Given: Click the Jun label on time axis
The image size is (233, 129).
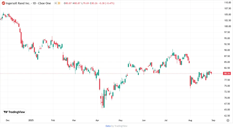Looking at the screenshot, I should 144,120.
